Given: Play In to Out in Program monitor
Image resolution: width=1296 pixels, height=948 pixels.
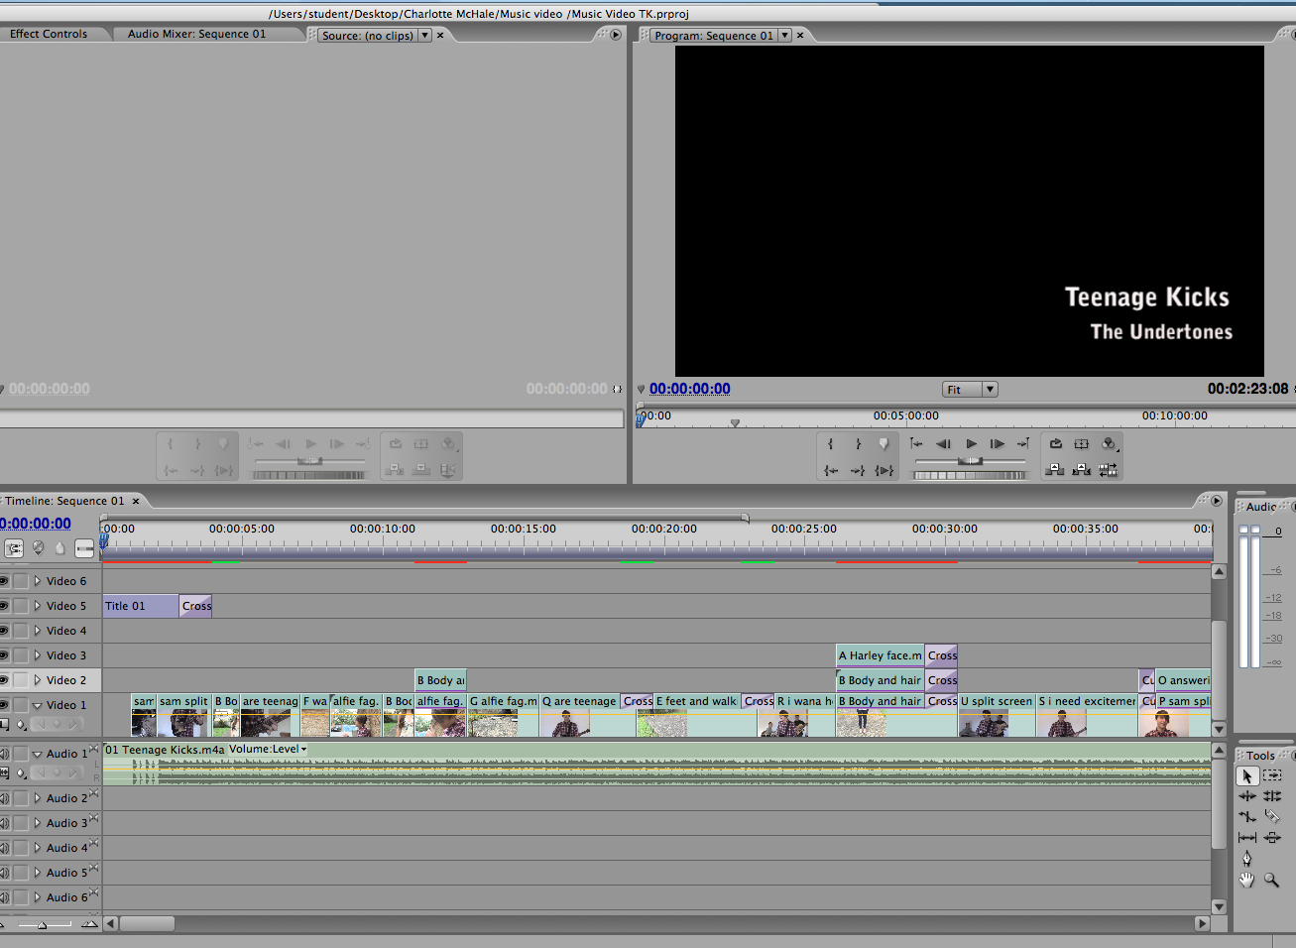Looking at the screenshot, I should coord(884,470).
